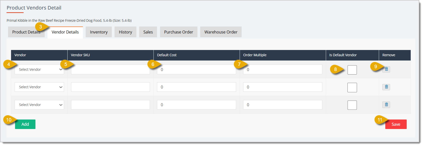Select the Vendor Details tab
This screenshot has width=423, height=146.
(65, 32)
